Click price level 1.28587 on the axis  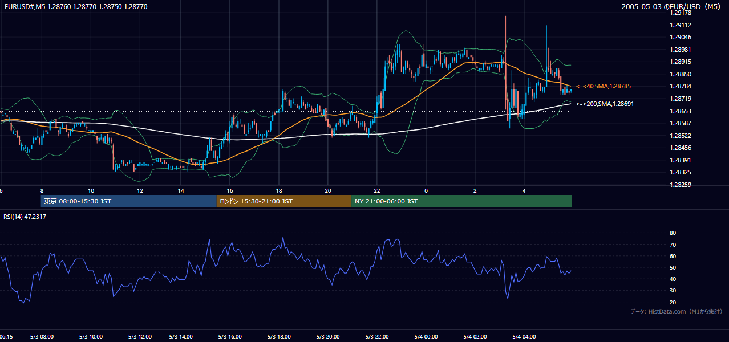[x=680, y=123]
